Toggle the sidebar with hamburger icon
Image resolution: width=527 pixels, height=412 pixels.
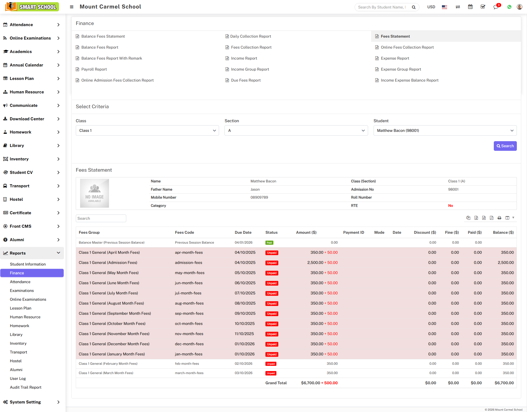point(72,7)
